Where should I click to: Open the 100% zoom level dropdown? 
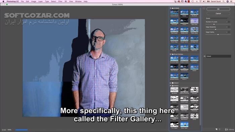[x=13, y=130]
